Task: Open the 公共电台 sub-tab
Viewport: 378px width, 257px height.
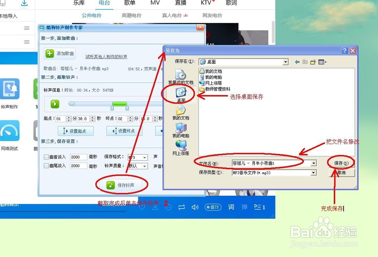Action: pyautogui.click(x=91, y=15)
